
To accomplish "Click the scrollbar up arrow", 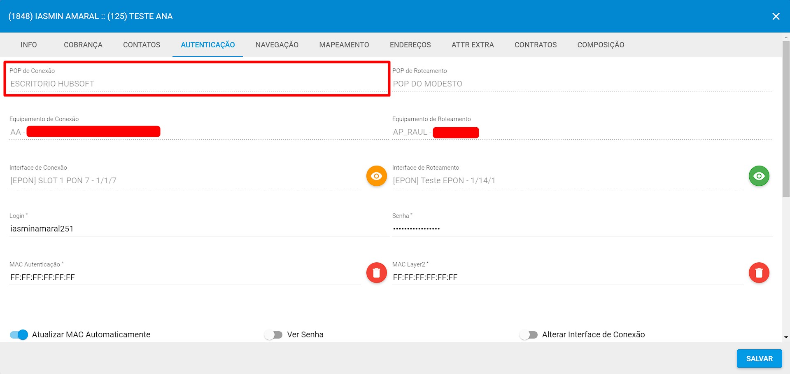I will [x=786, y=37].
